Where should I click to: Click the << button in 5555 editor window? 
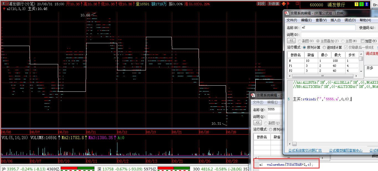coord(258,122)
